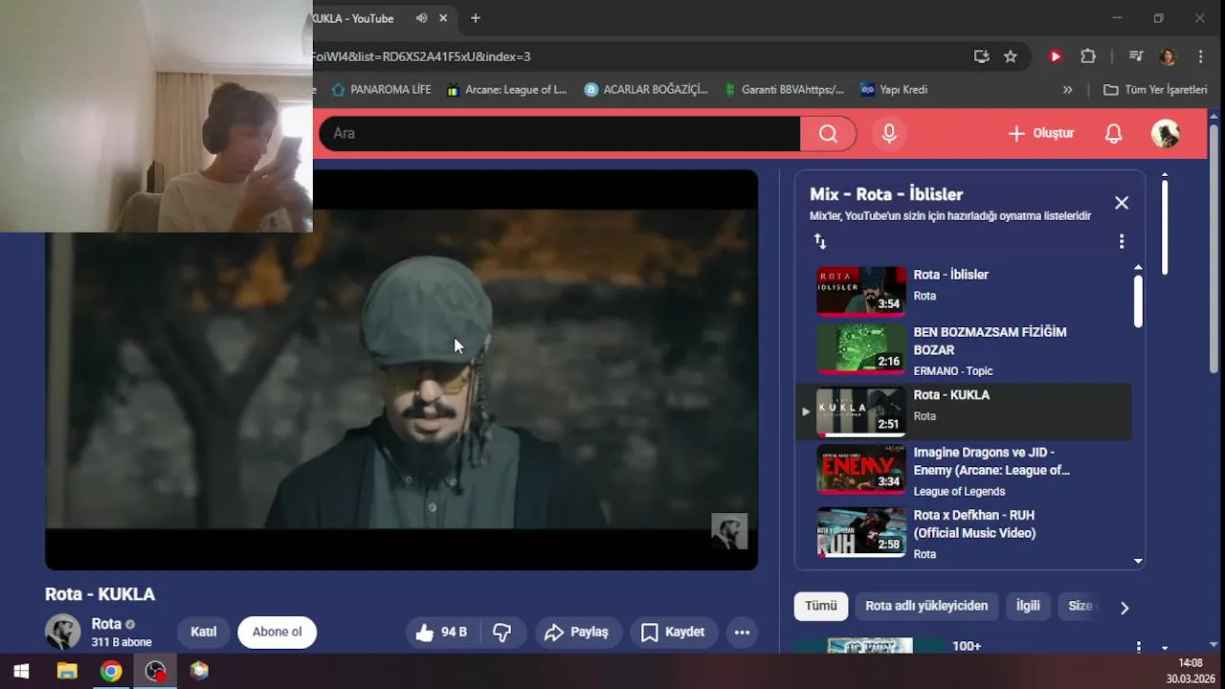Screen dimensions: 1225x689
Task: Click the page scrollbar thumb beside the avatar
Action: (1165, 227)
